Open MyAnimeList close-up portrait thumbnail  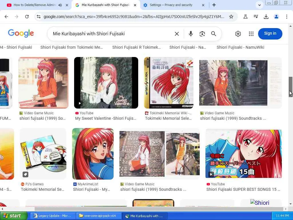click(93, 154)
